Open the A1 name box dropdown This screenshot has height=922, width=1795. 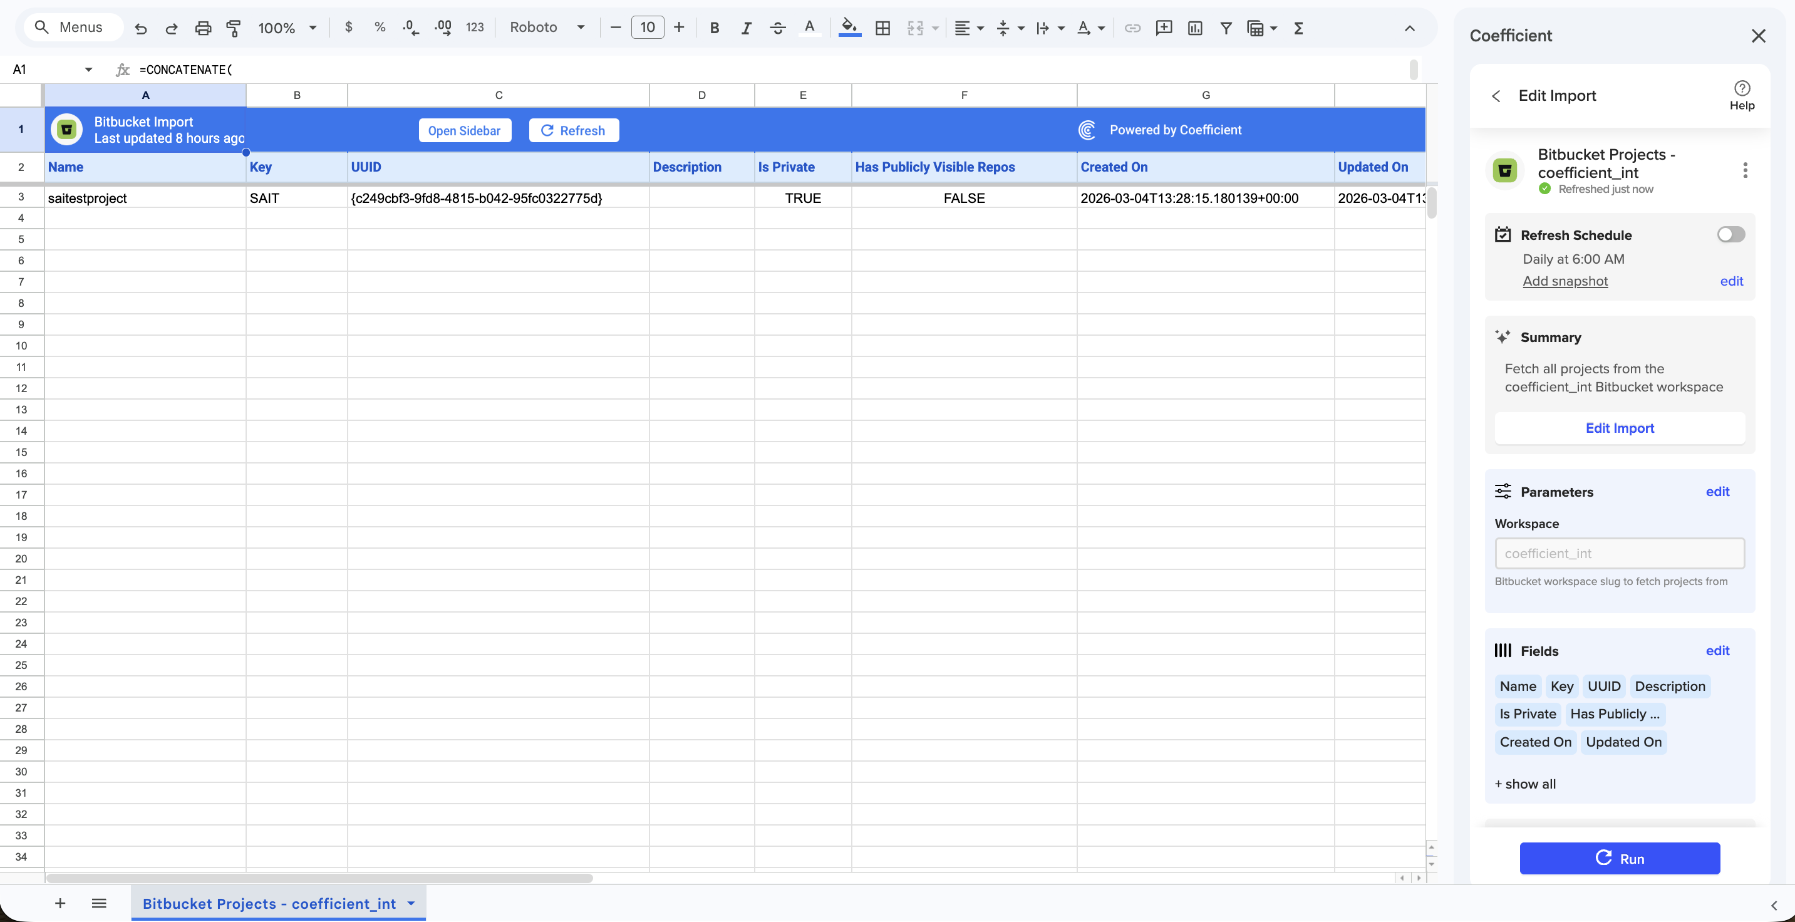pyautogui.click(x=88, y=70)
